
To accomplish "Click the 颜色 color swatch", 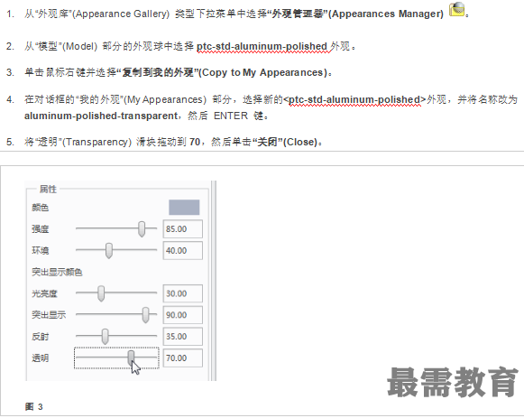I will point(184,208).
